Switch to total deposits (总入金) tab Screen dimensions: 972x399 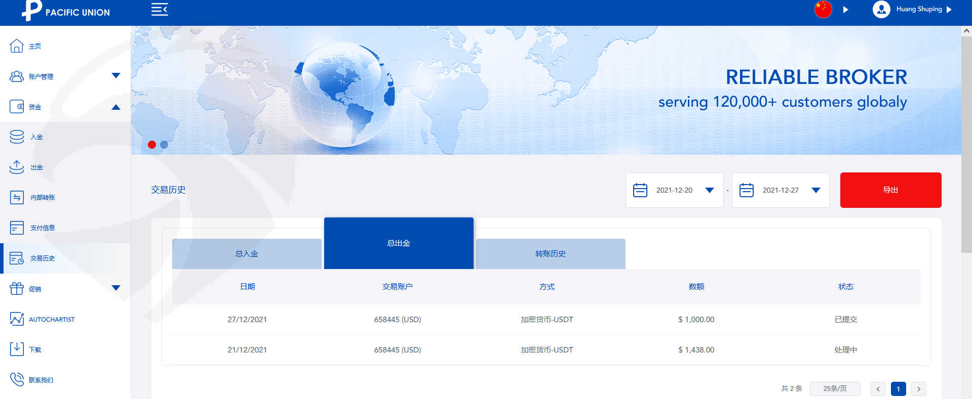coord(247,254)
